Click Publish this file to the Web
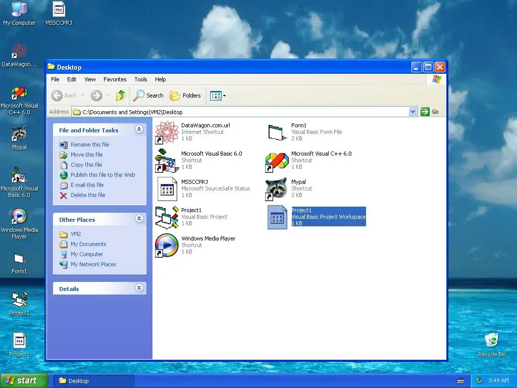The image size is (517, 388). 102,175
